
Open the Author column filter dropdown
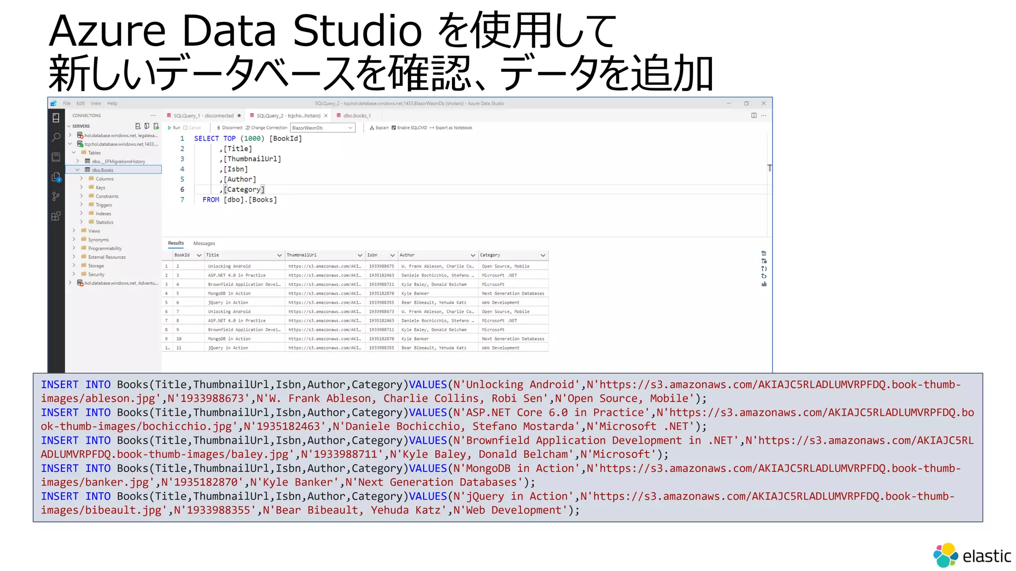(473, 255)
